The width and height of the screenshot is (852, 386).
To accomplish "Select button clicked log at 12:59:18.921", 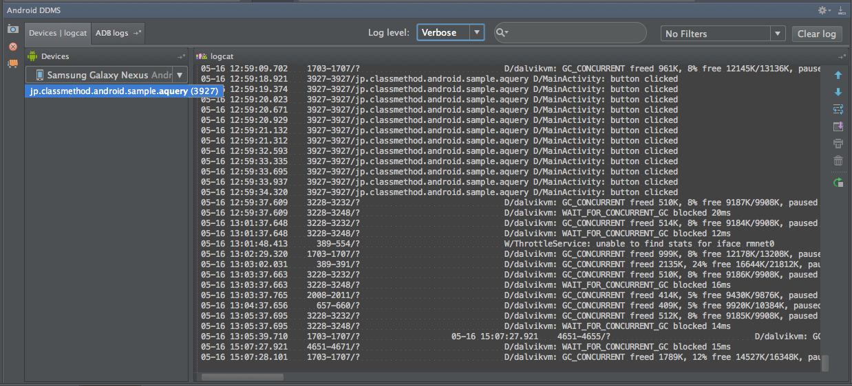I will [x=439, y=79].
